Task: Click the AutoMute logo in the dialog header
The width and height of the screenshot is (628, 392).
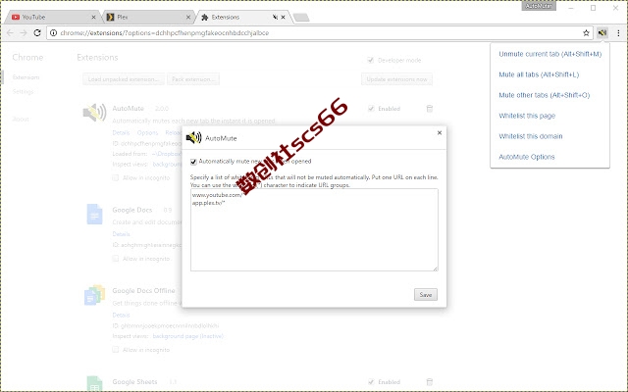Action: (x=194, y=137)
